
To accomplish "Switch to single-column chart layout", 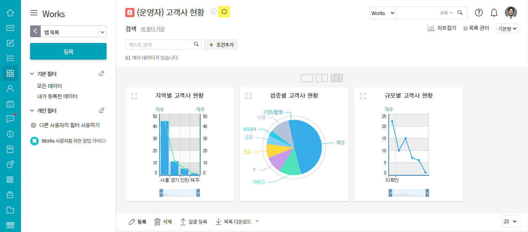I will (307, 78).
